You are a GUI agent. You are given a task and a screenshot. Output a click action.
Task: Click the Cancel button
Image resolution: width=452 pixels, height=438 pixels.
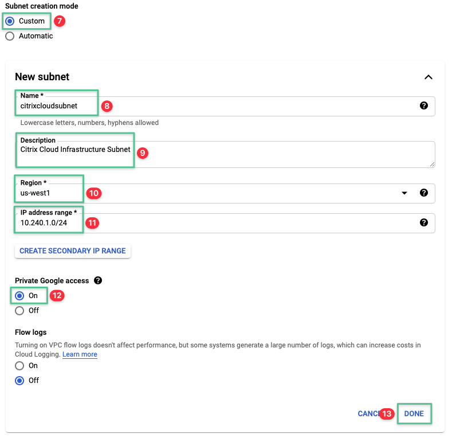368,413
